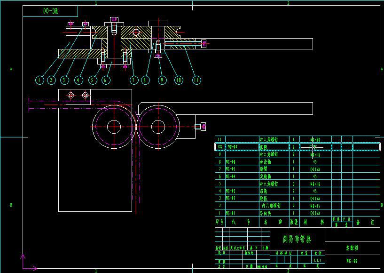Select part balloon number 7
The width and height of the screenshot is (384, 273).
pos(134,80)
